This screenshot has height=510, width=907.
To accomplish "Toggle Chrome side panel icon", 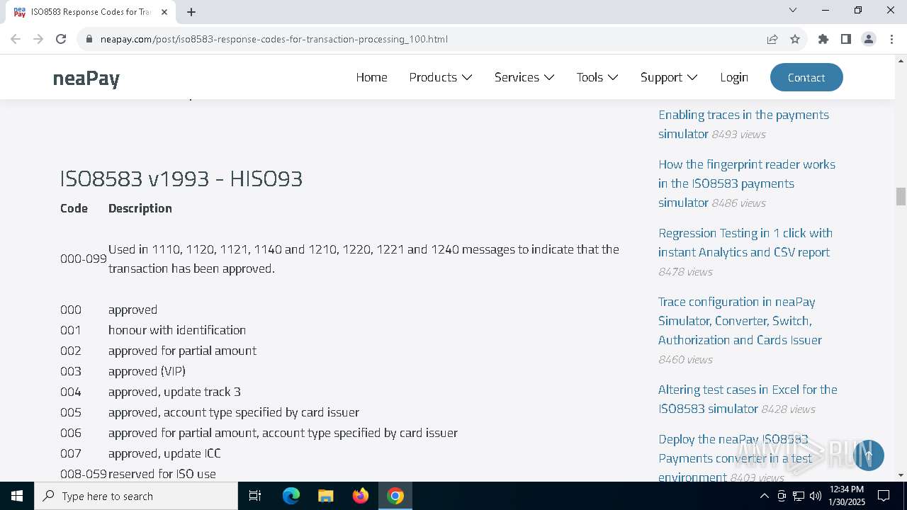I will click(846, 39).
